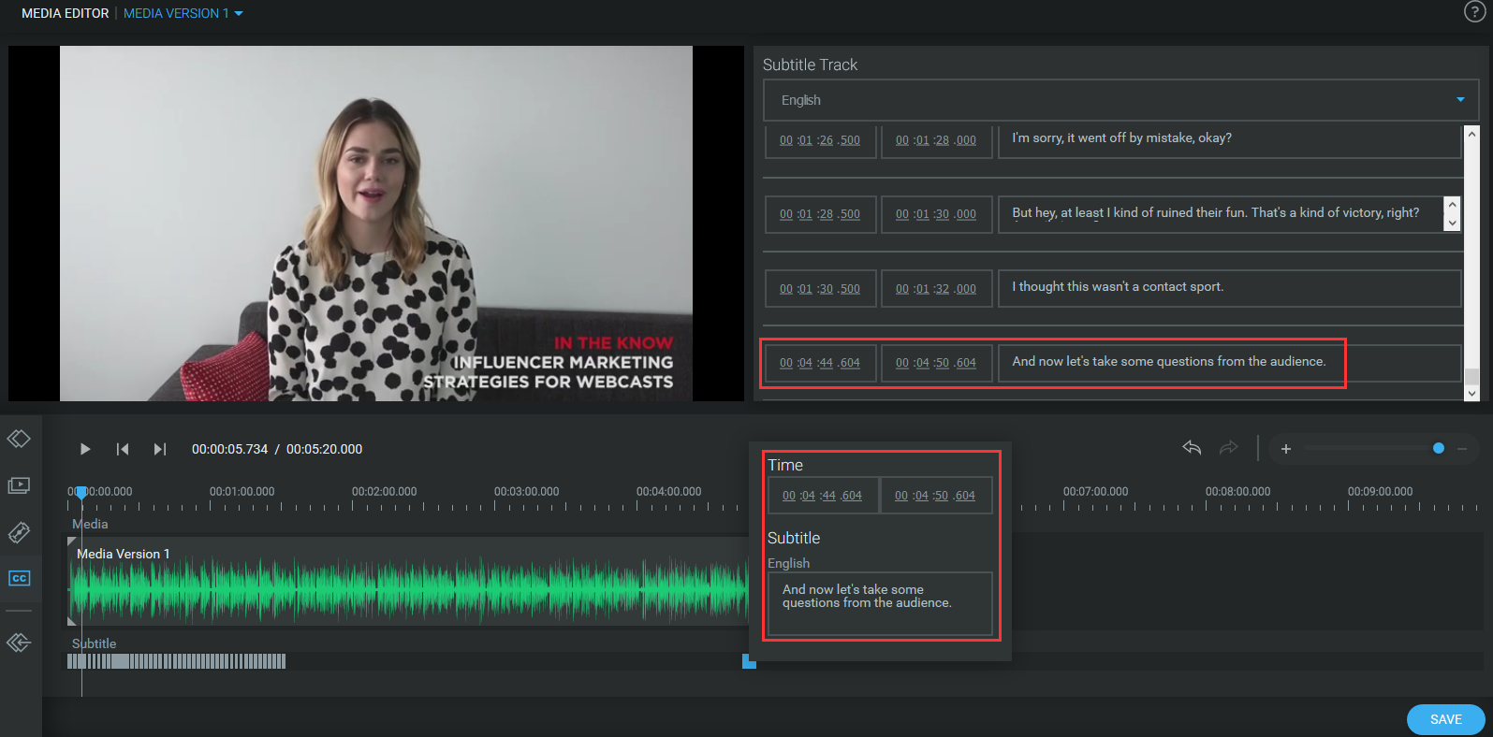Screen dimensions: 1493x737
Task: Edit subtitle "I thought this wasn't a contact sport"
Action: click(1229, 288)
